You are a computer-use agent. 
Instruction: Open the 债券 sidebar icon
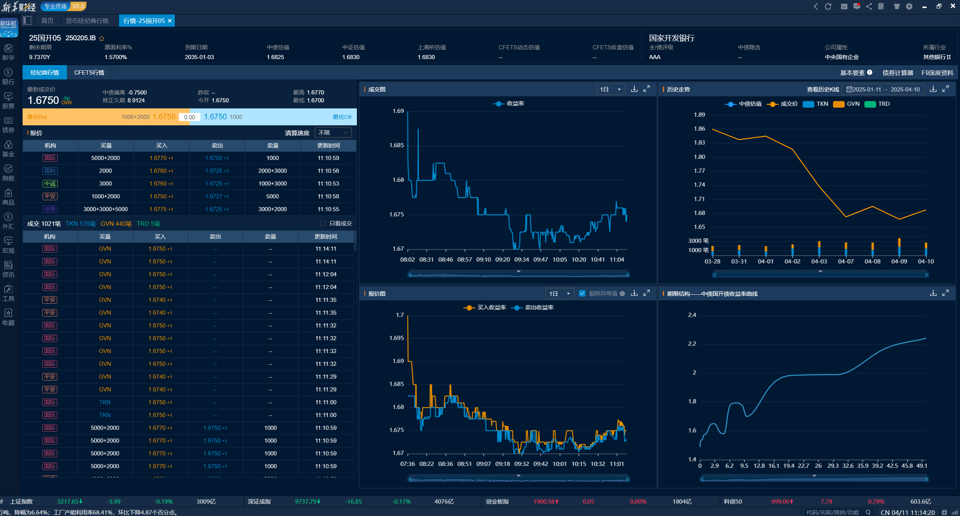pyautogui.click(x=8, y=125)
